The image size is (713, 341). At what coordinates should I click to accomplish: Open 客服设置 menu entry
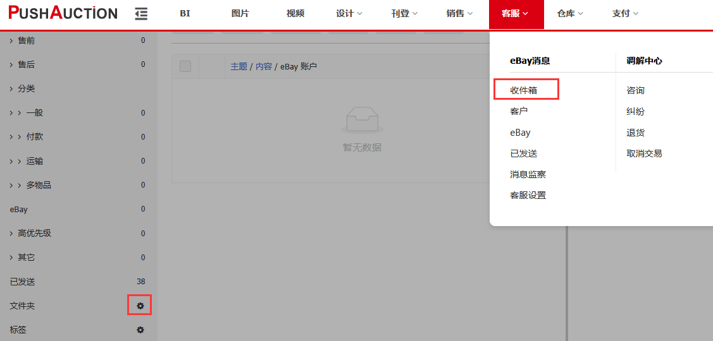click(528, 195)
